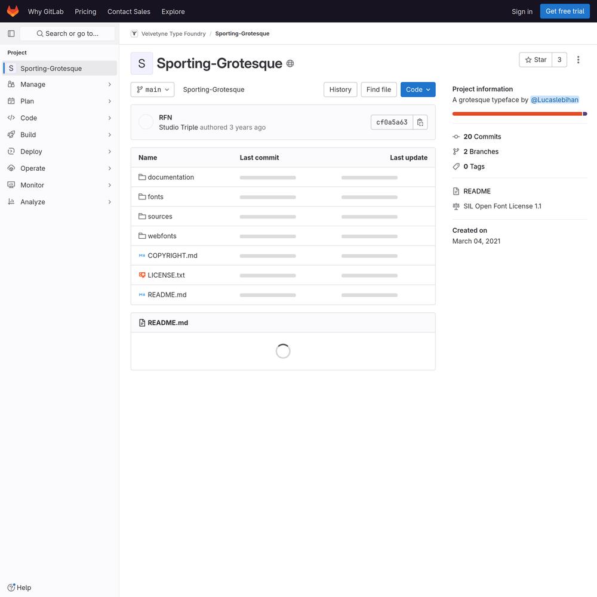The height and width of the screenshot is (597, 597).
Task: Click the commits icon beside 20 Commits
Action: pos(456,137)
